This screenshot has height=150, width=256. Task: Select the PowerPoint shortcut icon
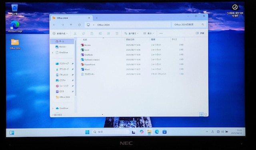(x=82, y=64)
